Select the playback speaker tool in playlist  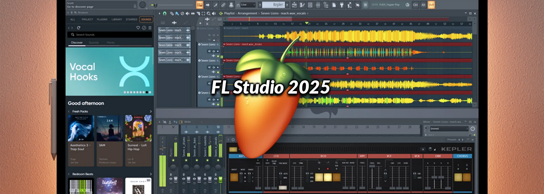tap(214, 14)
